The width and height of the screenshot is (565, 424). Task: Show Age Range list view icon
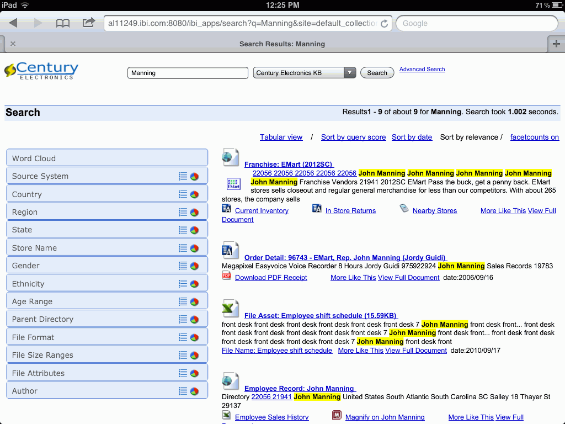pos(183,301)
